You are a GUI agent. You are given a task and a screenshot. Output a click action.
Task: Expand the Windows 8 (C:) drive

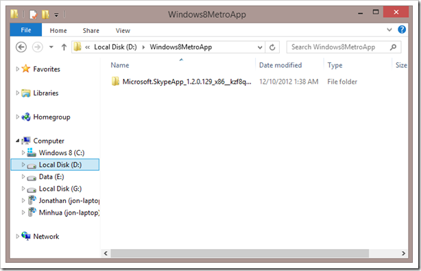point(23,152)
